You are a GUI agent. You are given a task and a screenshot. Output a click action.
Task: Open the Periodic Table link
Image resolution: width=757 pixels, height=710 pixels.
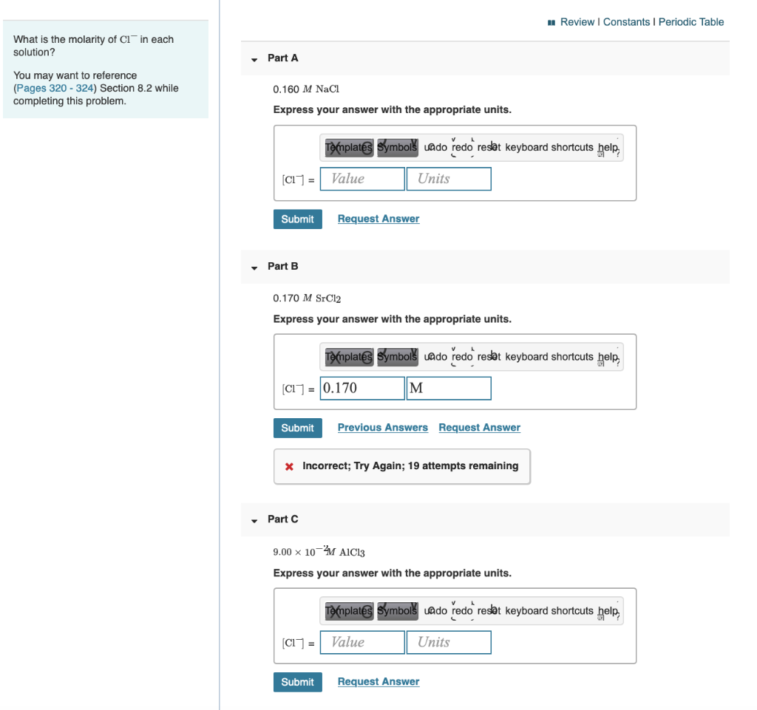click(x=691, y=22)
